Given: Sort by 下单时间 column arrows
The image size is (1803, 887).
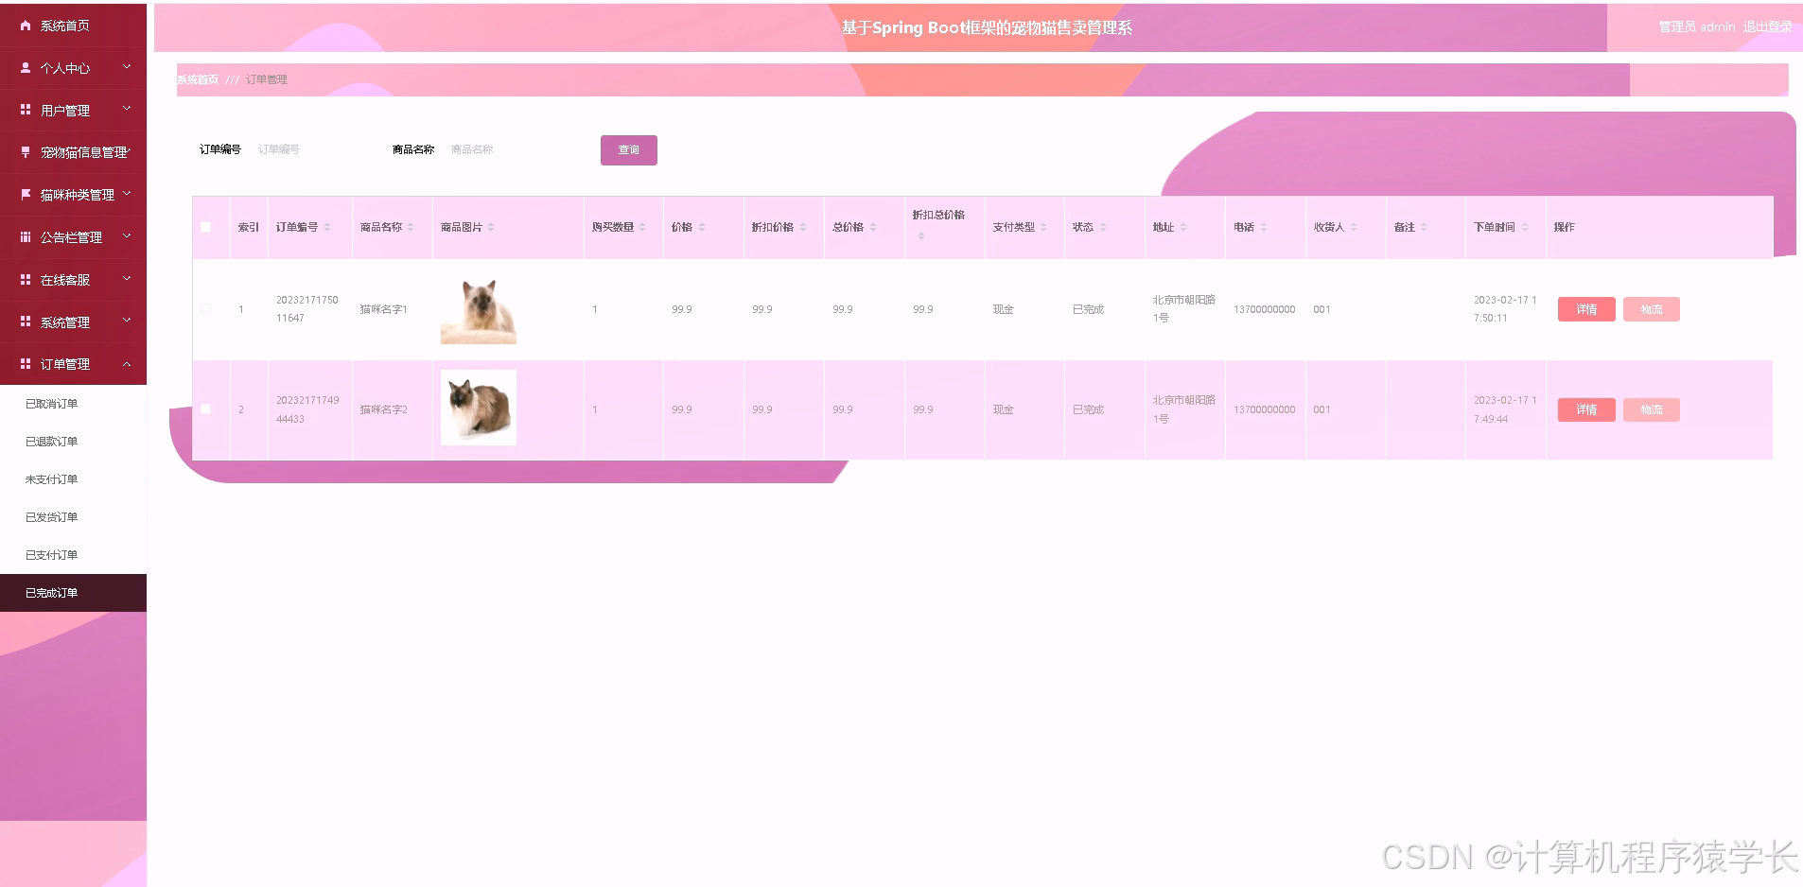Looking at the screenshot, I should point(1525,227).
